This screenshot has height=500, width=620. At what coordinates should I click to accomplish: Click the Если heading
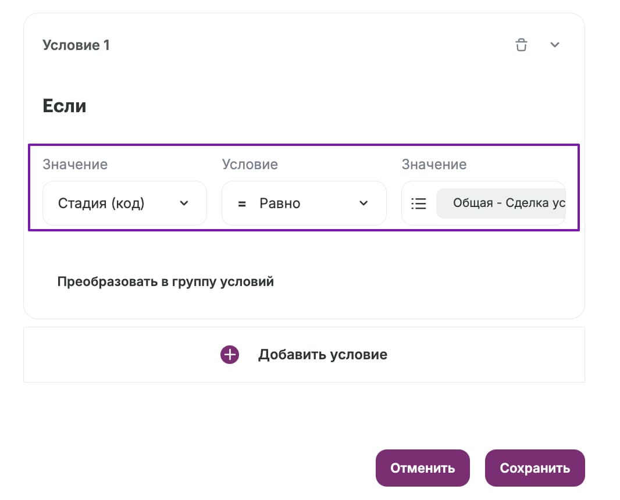[65, 106]
